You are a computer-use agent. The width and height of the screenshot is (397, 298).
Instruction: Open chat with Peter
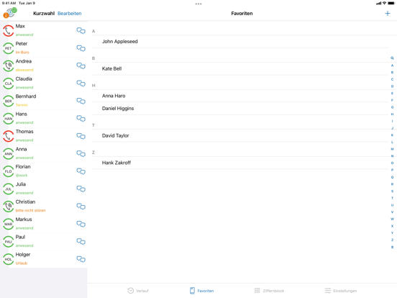tap(81, 48)
